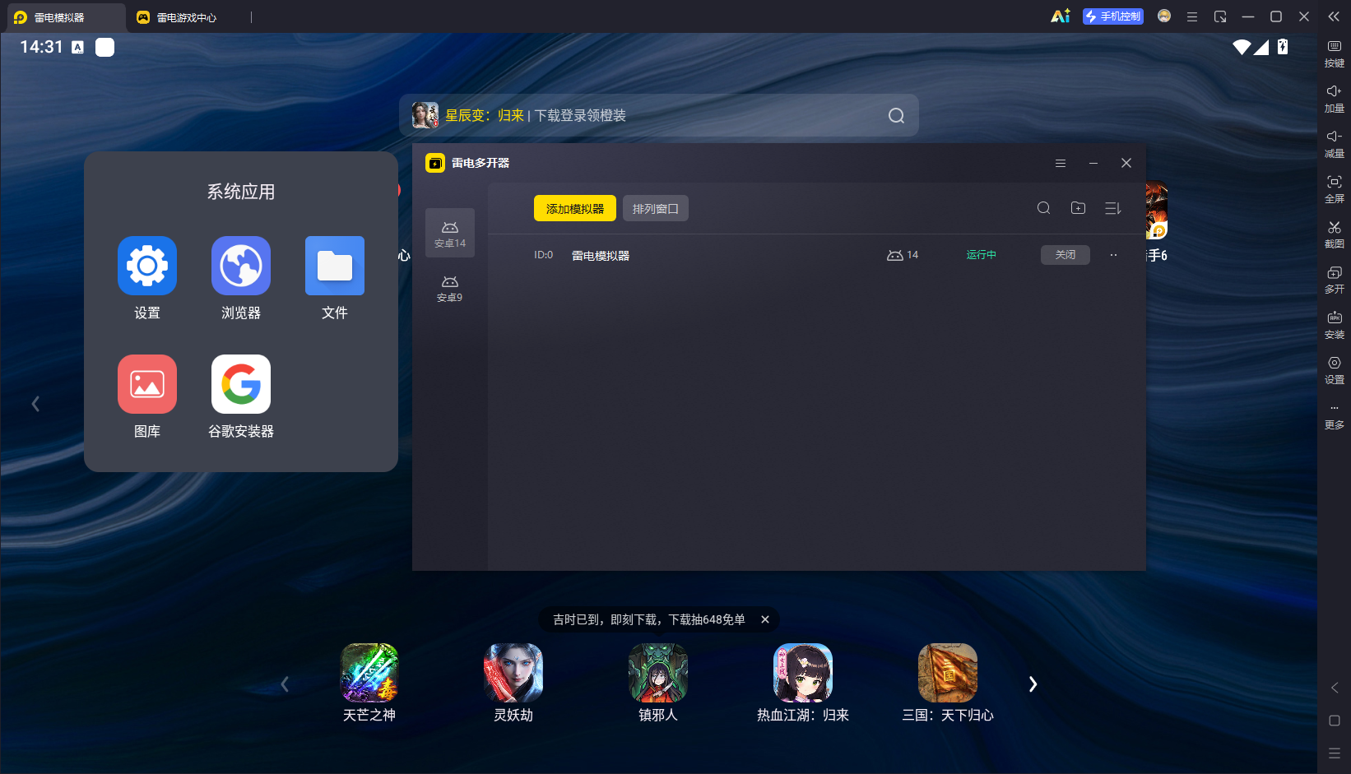Click the 14:31 clock in status bar
The height and width of the screenshot is (774, 1351).
pyautogui.click(x=41, y=47)
